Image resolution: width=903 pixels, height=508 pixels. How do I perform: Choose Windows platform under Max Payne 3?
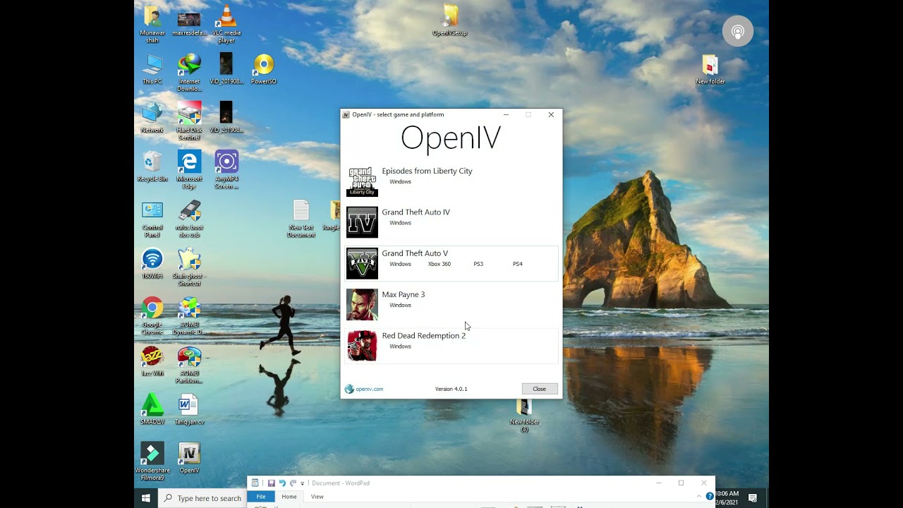pyautogui.click(x=400, y=306)
